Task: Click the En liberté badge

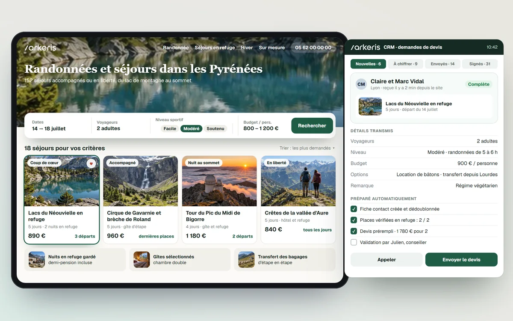Action: (x=277, y=163)
